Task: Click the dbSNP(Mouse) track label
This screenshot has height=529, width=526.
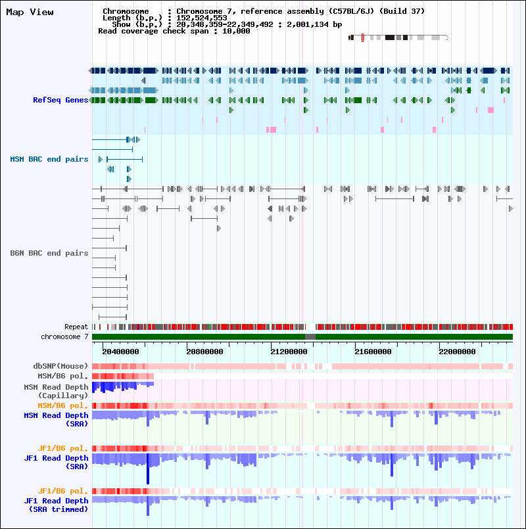Action: coord(60,366)
